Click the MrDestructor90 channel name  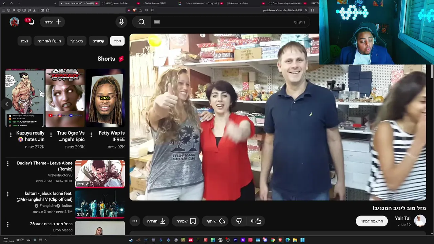pyautogui.click(x=60, y=175)
